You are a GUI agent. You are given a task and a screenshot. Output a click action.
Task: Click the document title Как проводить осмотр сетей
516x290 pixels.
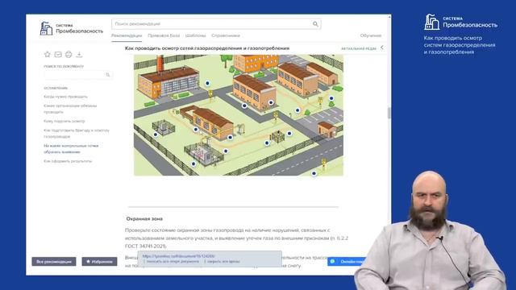(207, 48)
